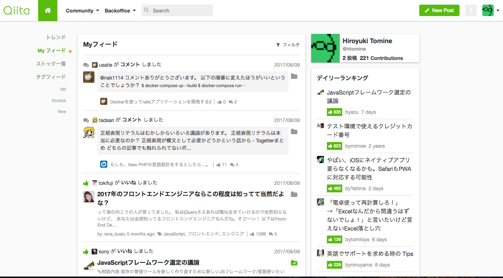Open ranking article 英語でサポートを求める時の Tips
The height and width of the screenshot is (278, 503).
tap(370, 254)
